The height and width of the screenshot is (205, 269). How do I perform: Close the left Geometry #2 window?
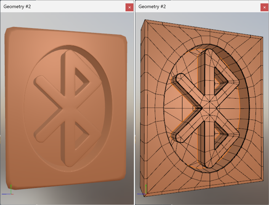[129, 7]
